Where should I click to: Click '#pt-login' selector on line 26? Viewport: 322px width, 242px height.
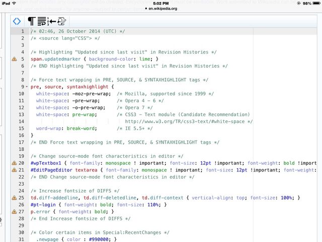43,205
